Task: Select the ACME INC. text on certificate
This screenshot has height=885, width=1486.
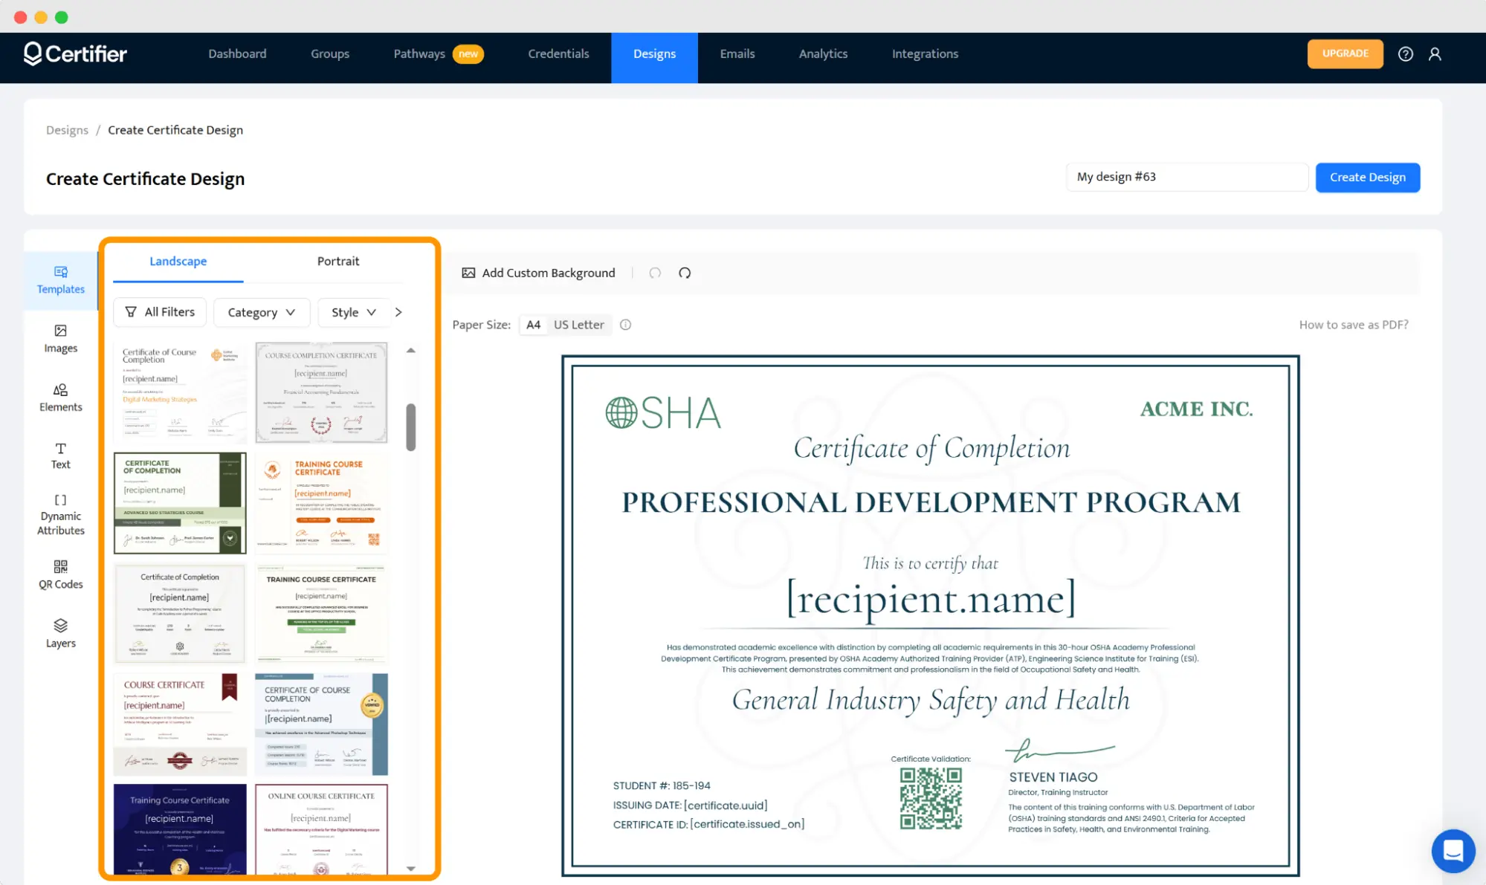Action: coord(1196,409)
